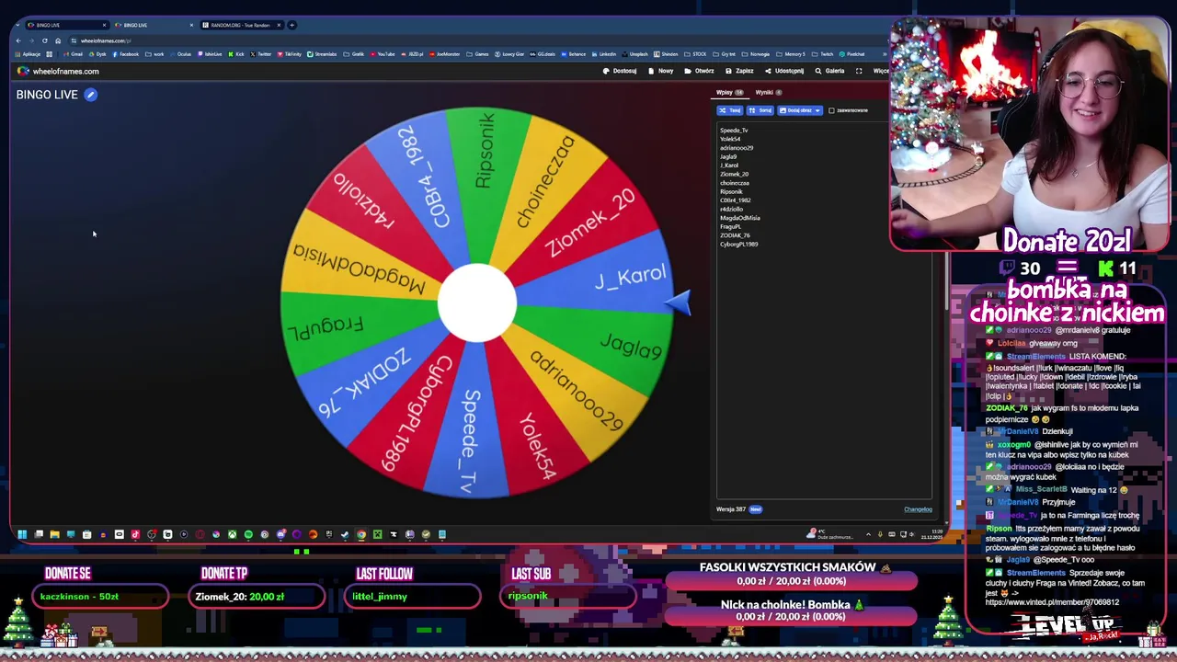The height and width of the screenshot is (662, 1177).
Task: Click the white center of the wheel
Action: click(x=477, y=302)
